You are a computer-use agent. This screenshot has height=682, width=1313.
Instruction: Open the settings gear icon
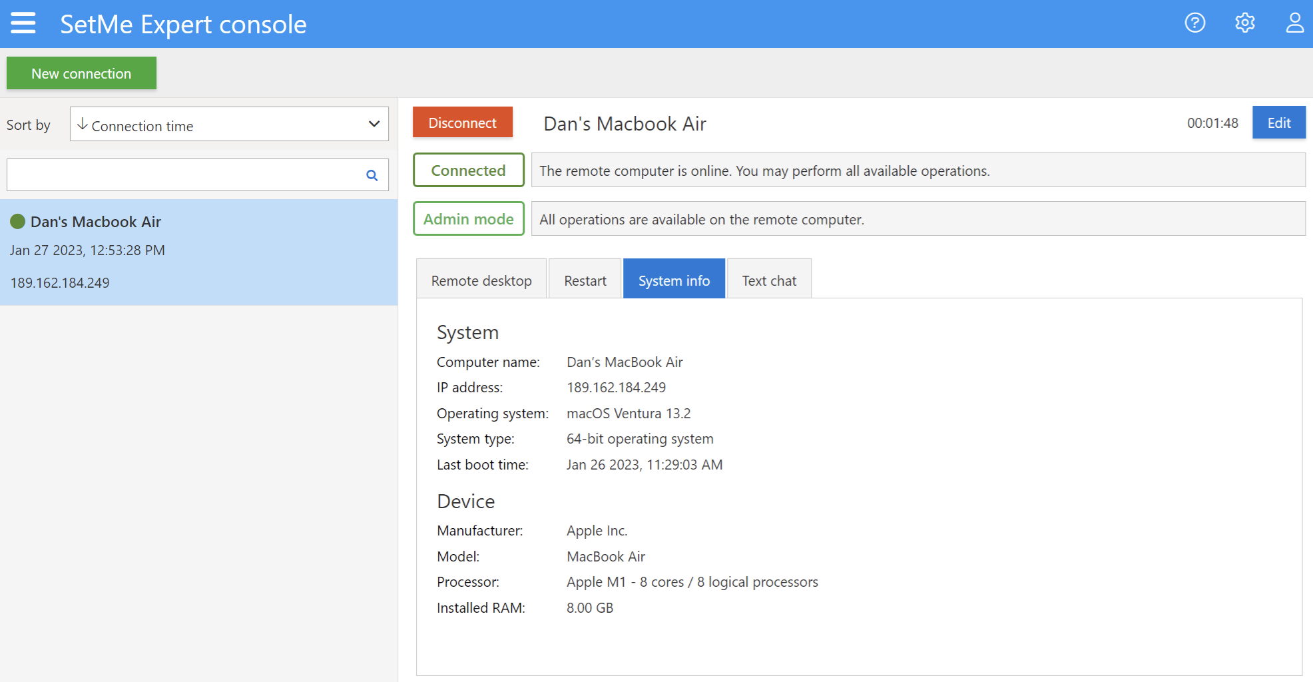click(x=1245, y=23)
